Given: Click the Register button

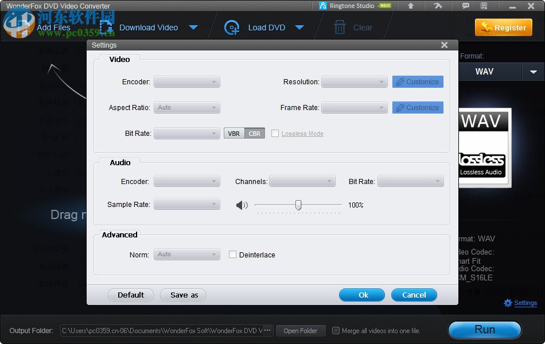Looking at the screenshot, I should pyautogui.click(x=503, y=27).
